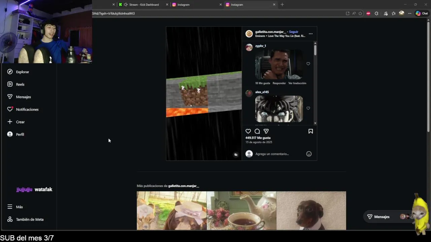
Task: Open Reels from the sidebar
Action: [x=16, y=84]
